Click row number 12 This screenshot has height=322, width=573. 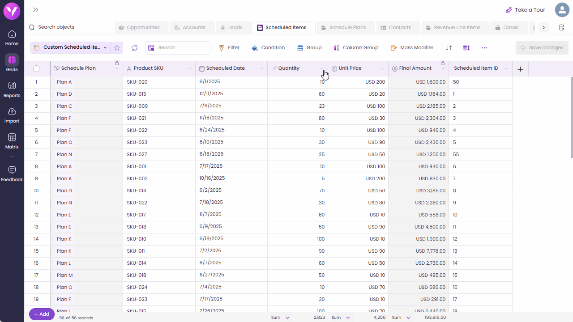tap(36, 215)
